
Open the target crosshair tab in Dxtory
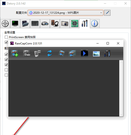point(5,24)
